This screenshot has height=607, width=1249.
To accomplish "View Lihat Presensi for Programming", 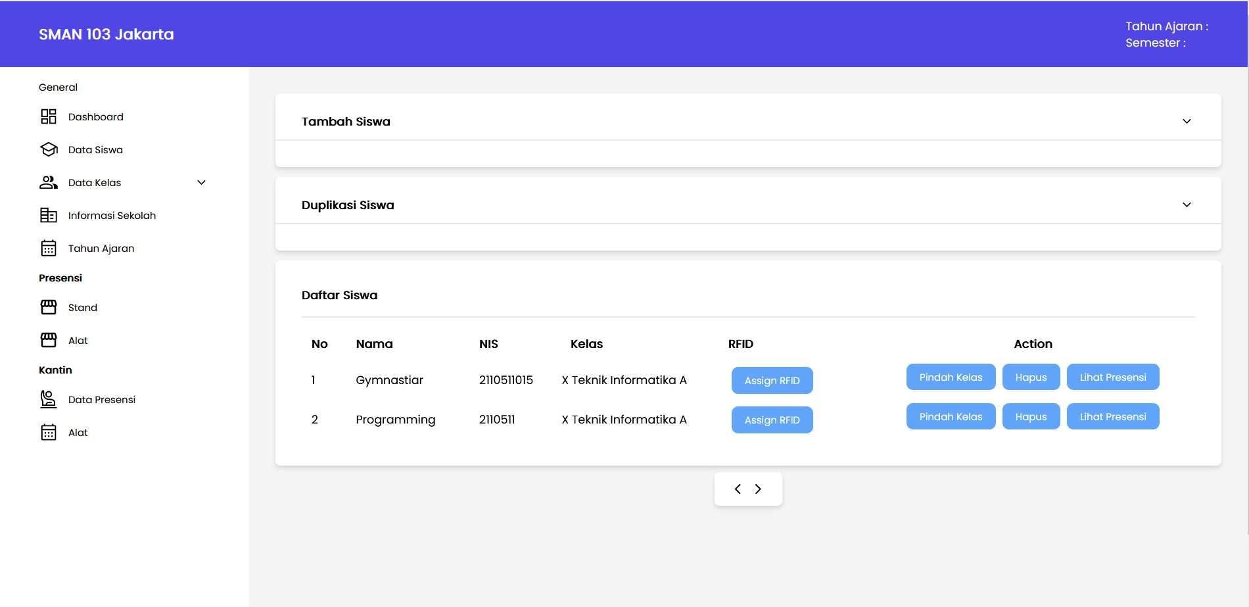I will pos(1113,417).
